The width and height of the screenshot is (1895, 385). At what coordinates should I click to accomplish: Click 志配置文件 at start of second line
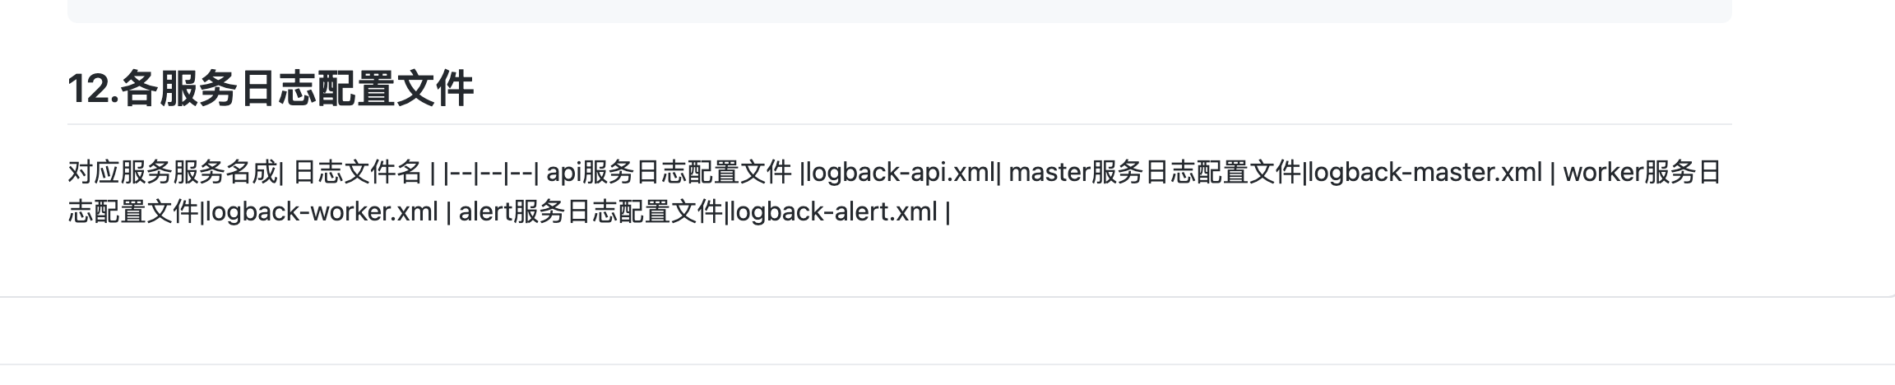(133, 212)
